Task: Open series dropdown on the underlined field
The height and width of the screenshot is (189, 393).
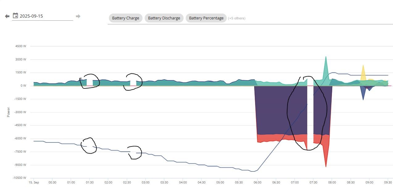Action: 250,18
